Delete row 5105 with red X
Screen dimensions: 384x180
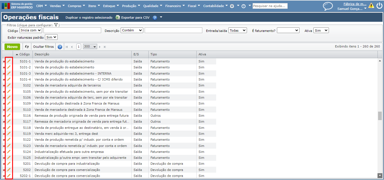(x=4, y=92)
